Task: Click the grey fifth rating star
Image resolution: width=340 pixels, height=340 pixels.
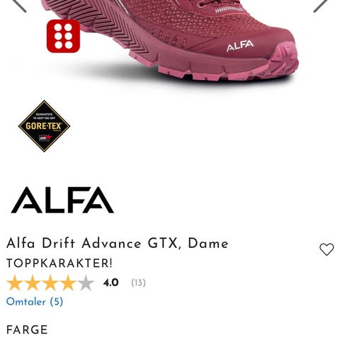Action: click(x=86, y=283)
